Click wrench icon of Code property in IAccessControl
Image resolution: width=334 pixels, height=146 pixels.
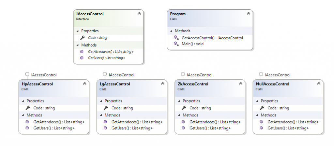(82, 38)
